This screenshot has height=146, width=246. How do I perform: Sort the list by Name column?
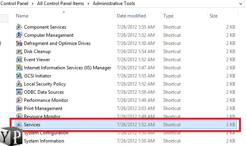coord(22,16)
